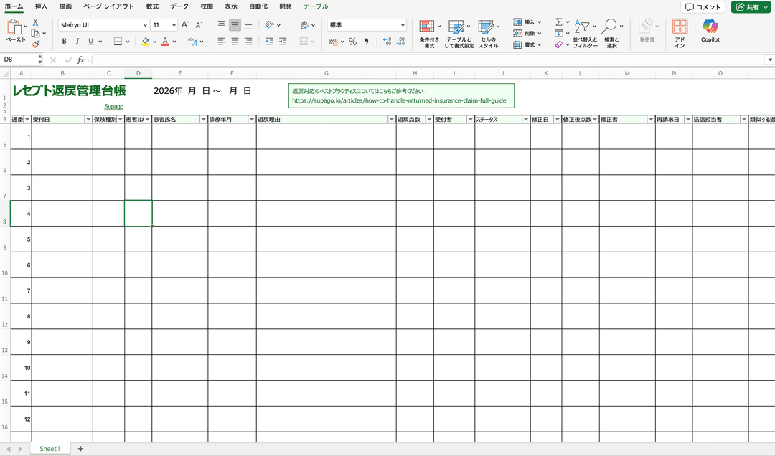Open the yellow fill color picker arrow
The width and height of the screenshot is (775, 456).
click(x=154, y=42)
